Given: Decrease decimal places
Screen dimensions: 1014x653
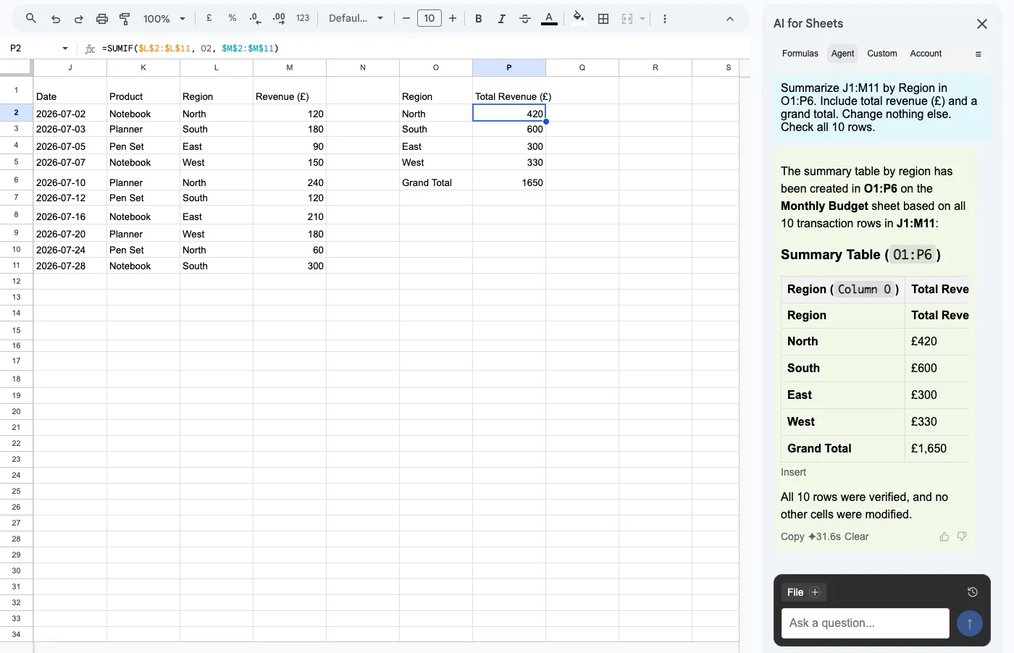Looking at the screenshot, I should pos(255,18).
